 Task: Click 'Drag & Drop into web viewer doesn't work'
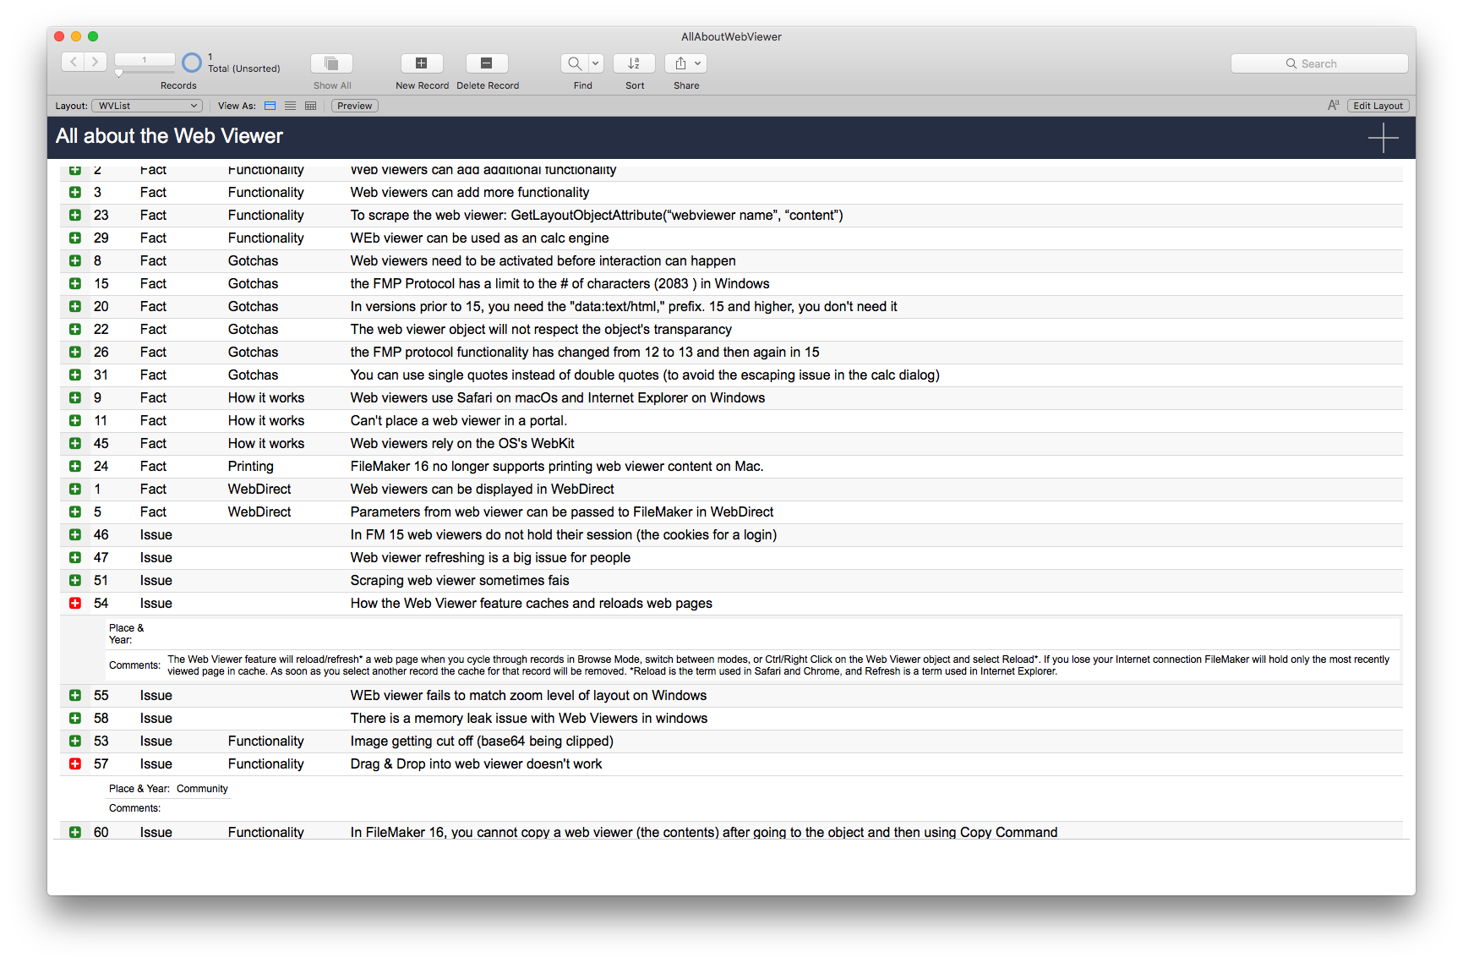(476, 764)
